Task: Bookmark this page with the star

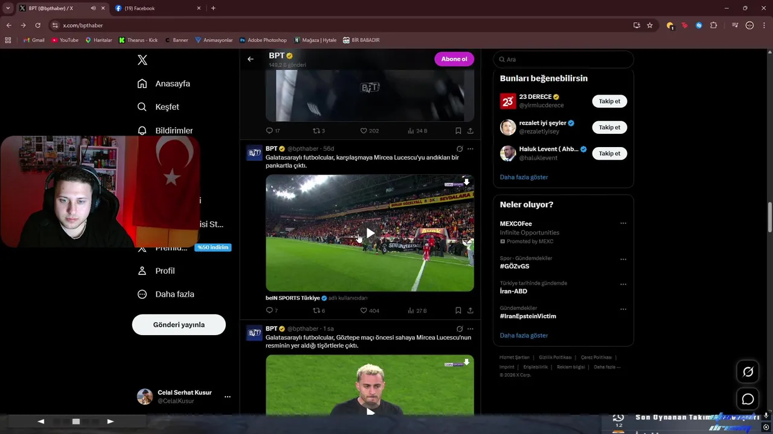Action: [x=650, y=25]
